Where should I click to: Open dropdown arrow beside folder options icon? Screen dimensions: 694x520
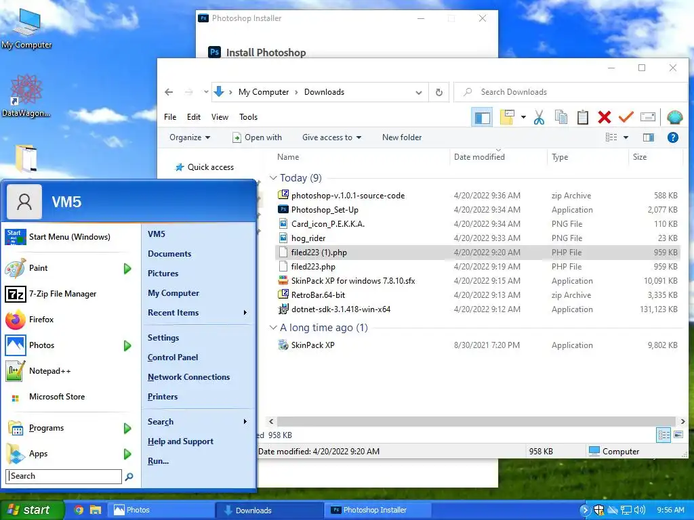[524, 117]
